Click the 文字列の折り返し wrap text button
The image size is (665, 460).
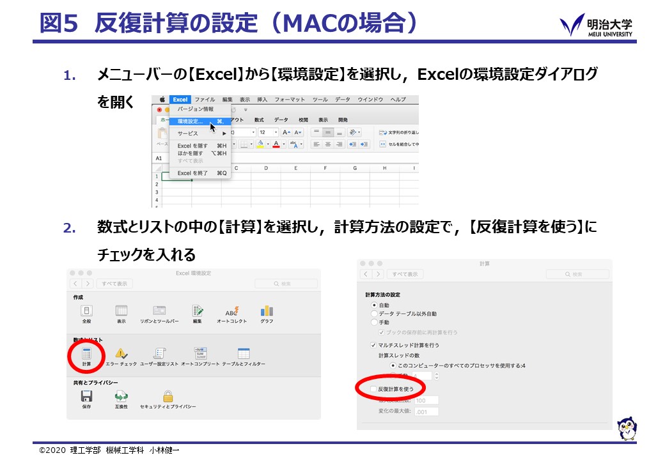pyautogui.click(x=398, y=133)
